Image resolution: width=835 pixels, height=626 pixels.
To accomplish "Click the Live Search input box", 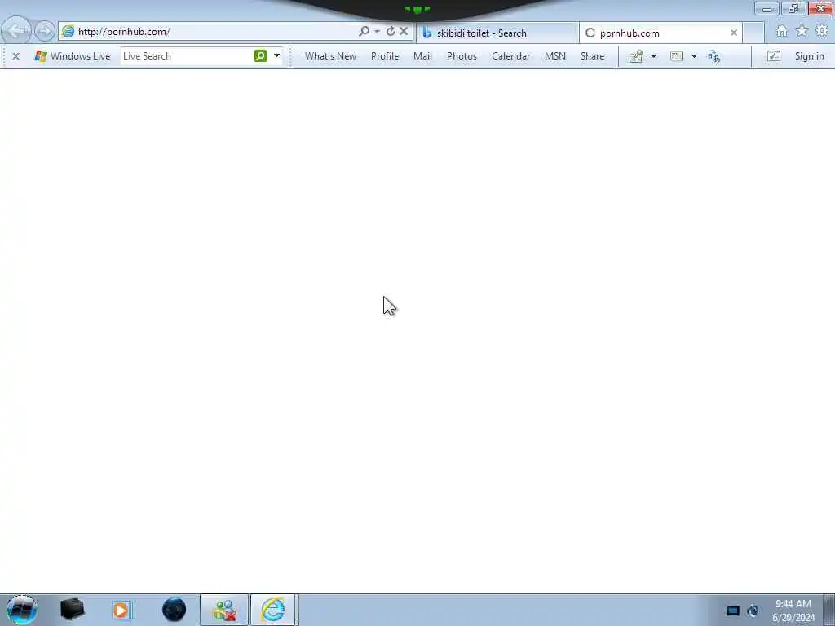I will [187, 56].
